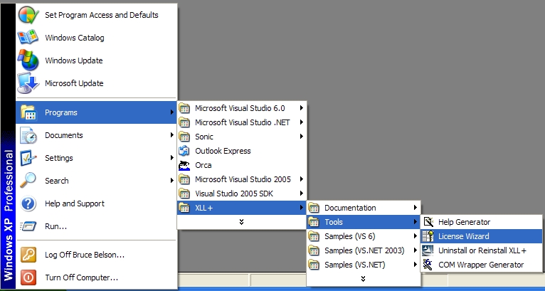Log off Bruce Belson
The width and height of the screenshot is (545, 291).
[85, 255]
